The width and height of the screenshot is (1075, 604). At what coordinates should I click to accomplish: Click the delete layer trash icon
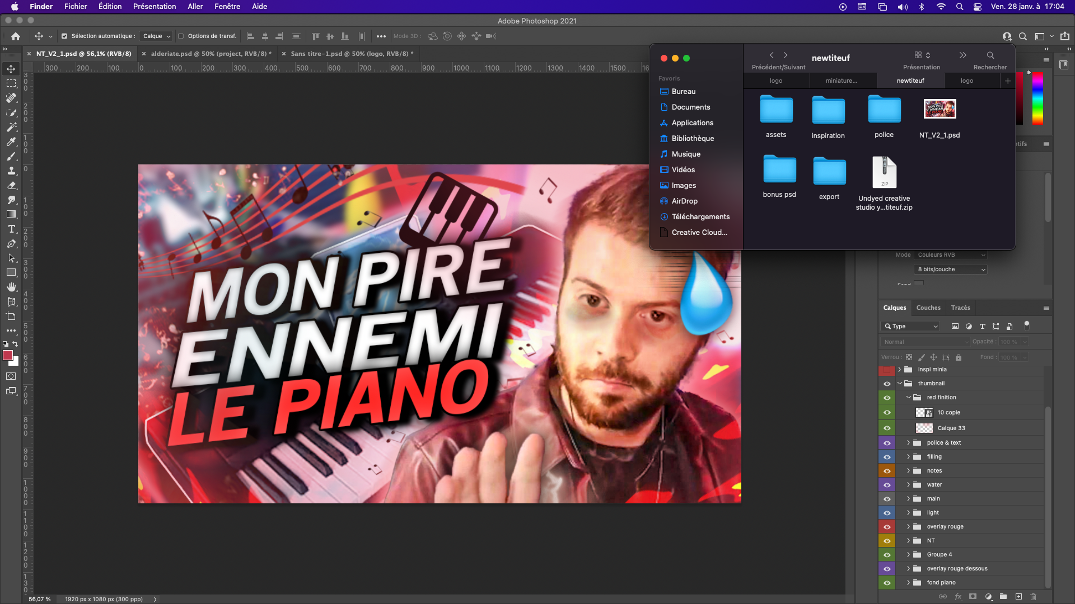pyautogui.click(x=1034, y=597)
